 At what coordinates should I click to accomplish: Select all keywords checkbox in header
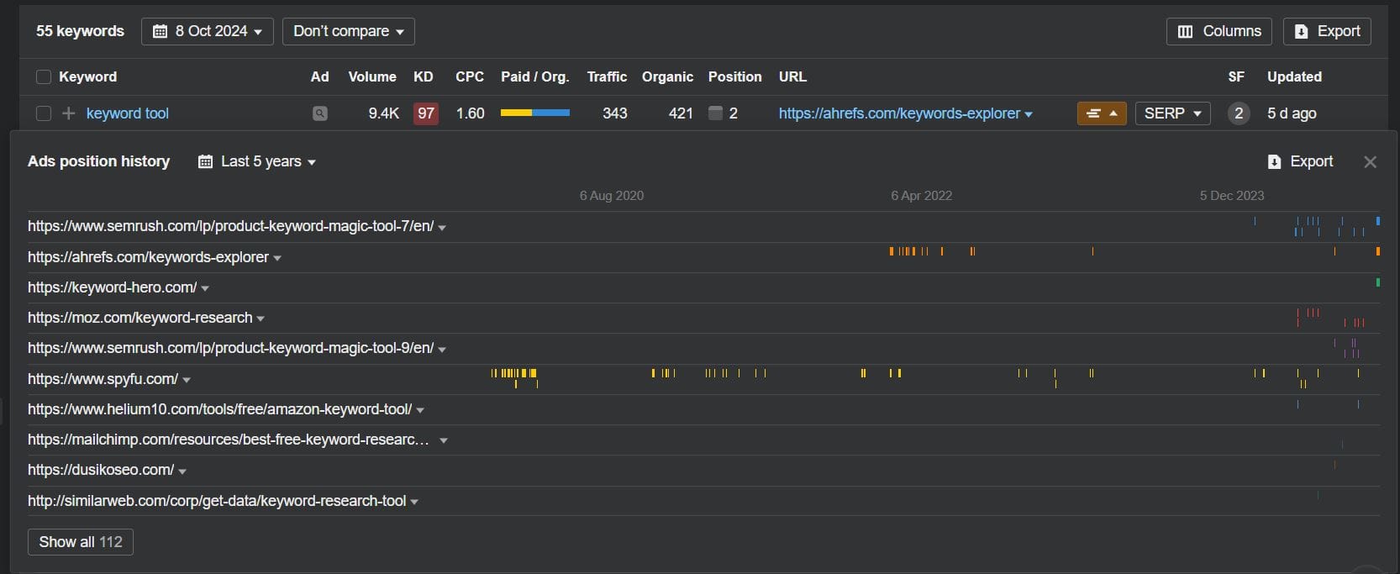tap(44, 77)
